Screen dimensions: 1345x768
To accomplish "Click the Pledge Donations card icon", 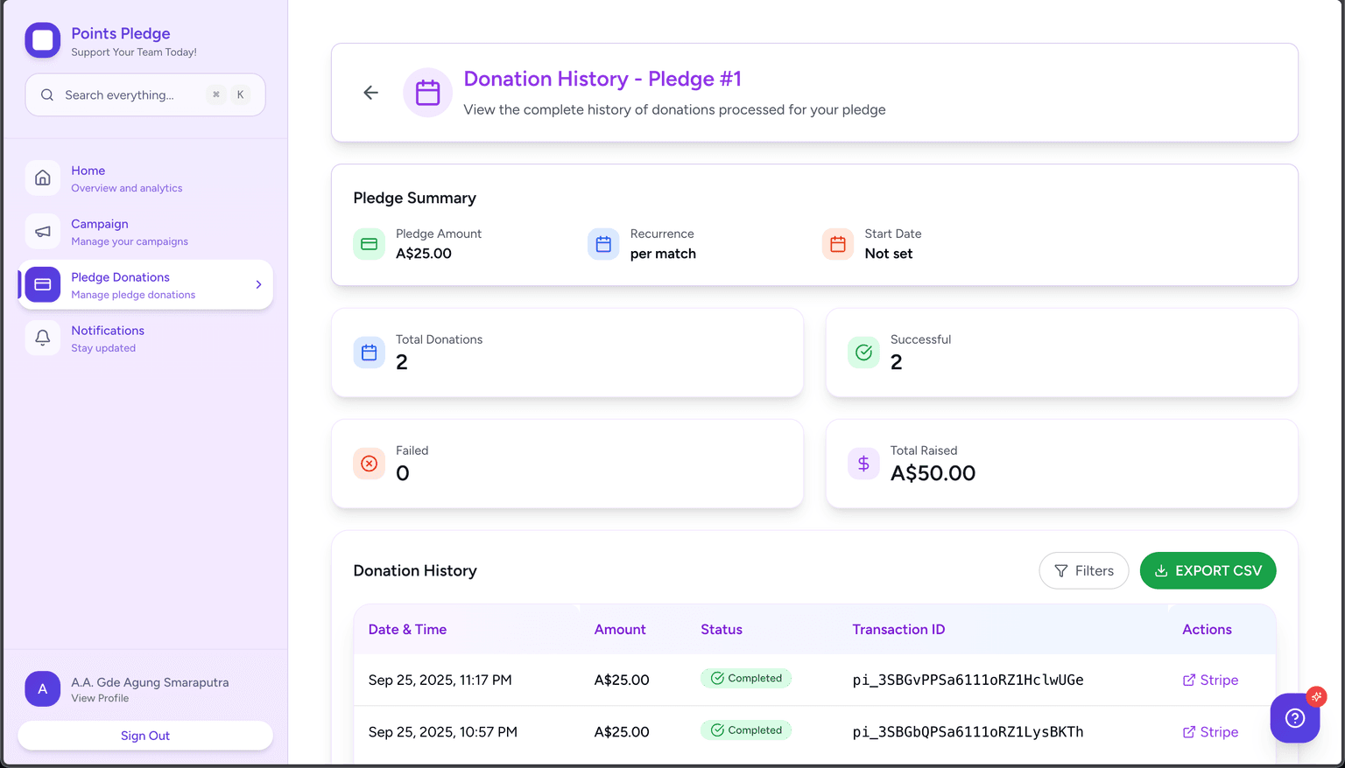I will tap(43, 284).
